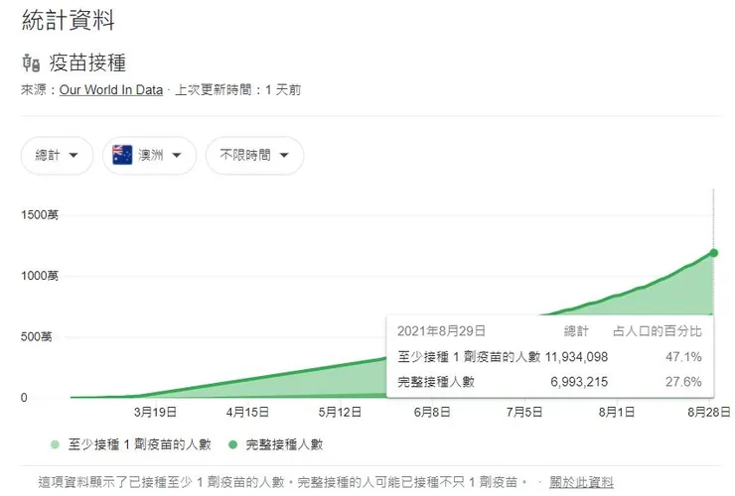Click the 關於此資料 link

[x=581, y=482]
